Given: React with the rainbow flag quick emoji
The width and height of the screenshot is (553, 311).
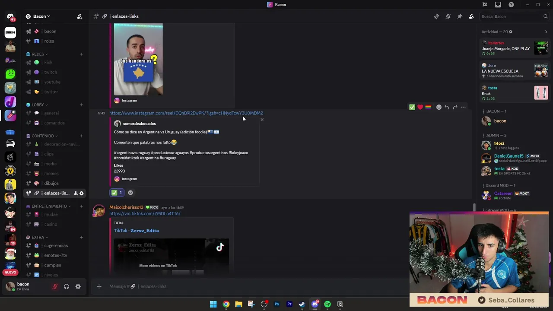Looking at the screenshot, I should pyautogui.click(x=428, y=107).
